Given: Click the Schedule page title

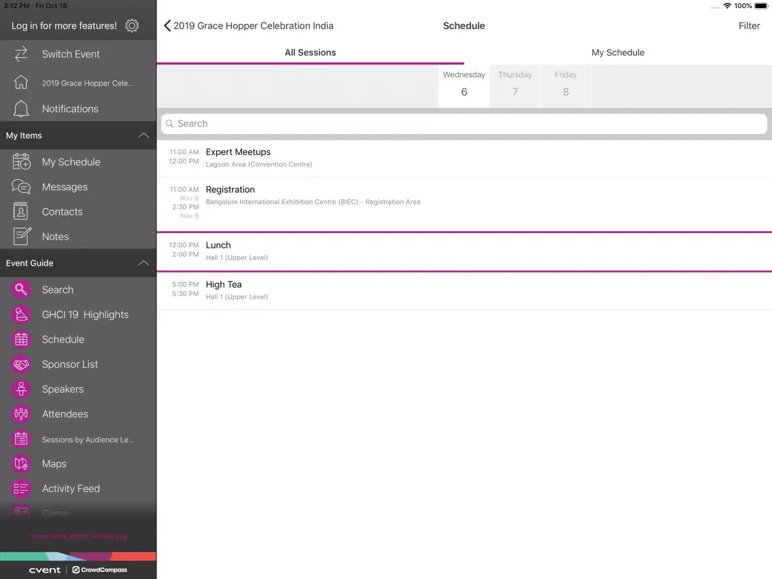Looking at the screenshot, I should pyautogui.click(x=463, y=26).
